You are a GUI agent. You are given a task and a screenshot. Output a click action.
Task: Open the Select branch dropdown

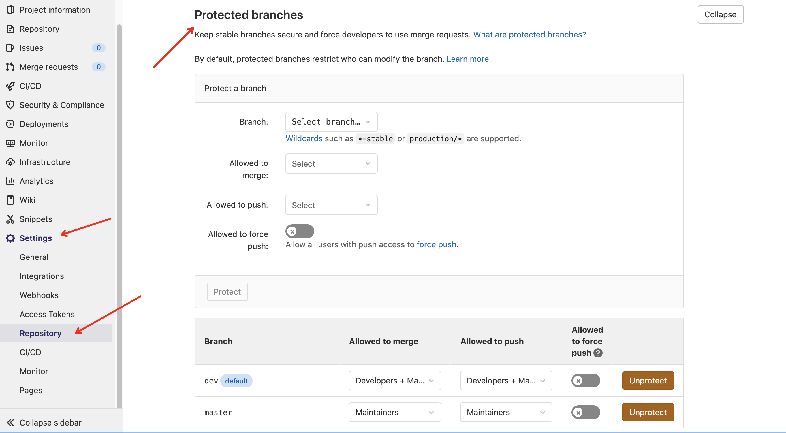[x=331, y=121]
